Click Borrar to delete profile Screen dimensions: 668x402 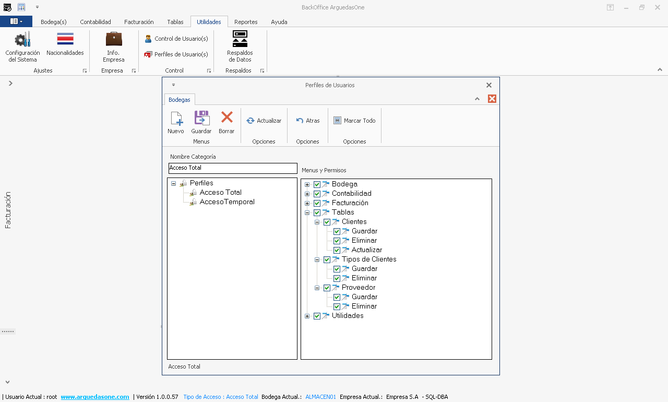[x=226, y=123]
